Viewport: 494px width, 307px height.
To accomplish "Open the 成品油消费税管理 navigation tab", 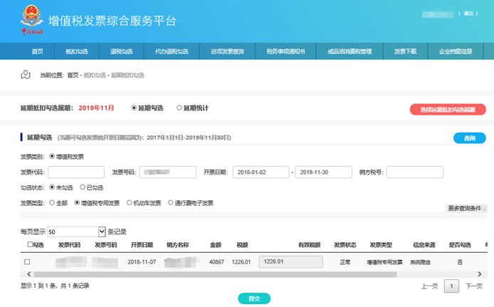I will pyautogui.click(x=350, y=51).
